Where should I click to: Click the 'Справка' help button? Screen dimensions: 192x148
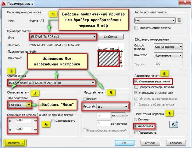tap(176, 143)
